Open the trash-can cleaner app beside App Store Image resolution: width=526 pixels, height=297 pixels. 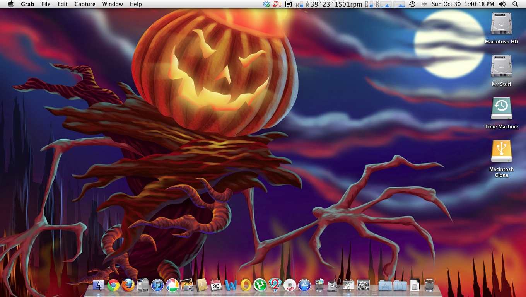point(319,285)
